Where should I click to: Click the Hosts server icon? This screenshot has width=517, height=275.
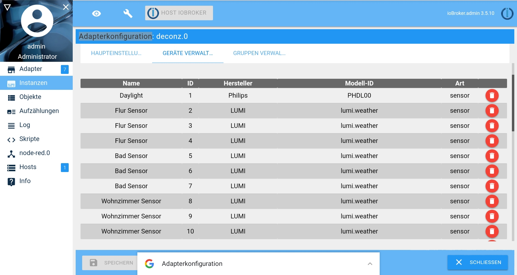tap(11, 168)
